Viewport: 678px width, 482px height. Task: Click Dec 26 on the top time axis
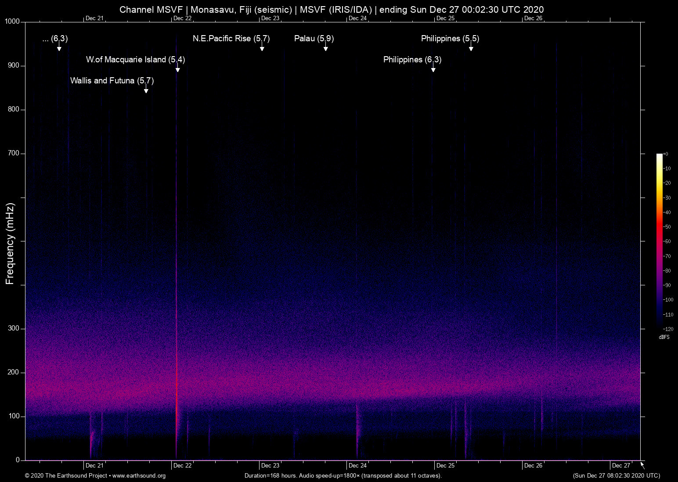coord(533,18)
